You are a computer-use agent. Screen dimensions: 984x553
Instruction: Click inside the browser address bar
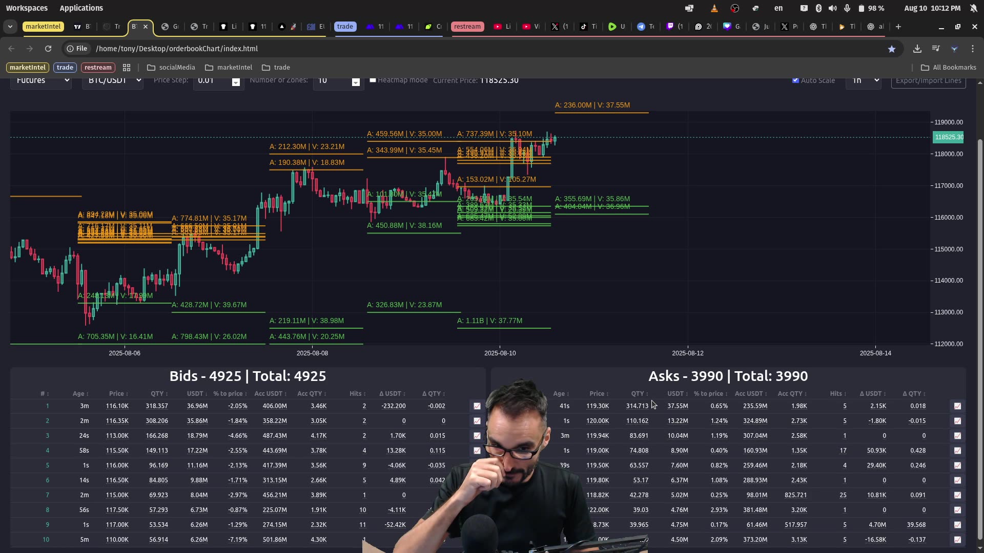pos(307,49)
